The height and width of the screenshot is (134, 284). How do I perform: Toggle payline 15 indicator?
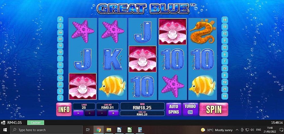[x=225, y=96]
